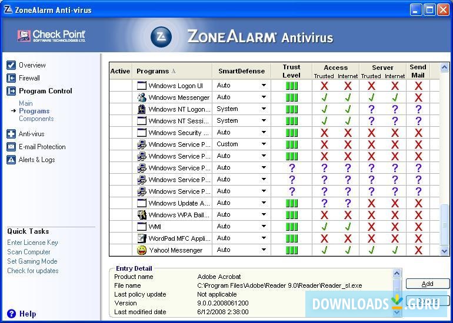Click the Overview checkmark icon in sidebar

[11, 65]
